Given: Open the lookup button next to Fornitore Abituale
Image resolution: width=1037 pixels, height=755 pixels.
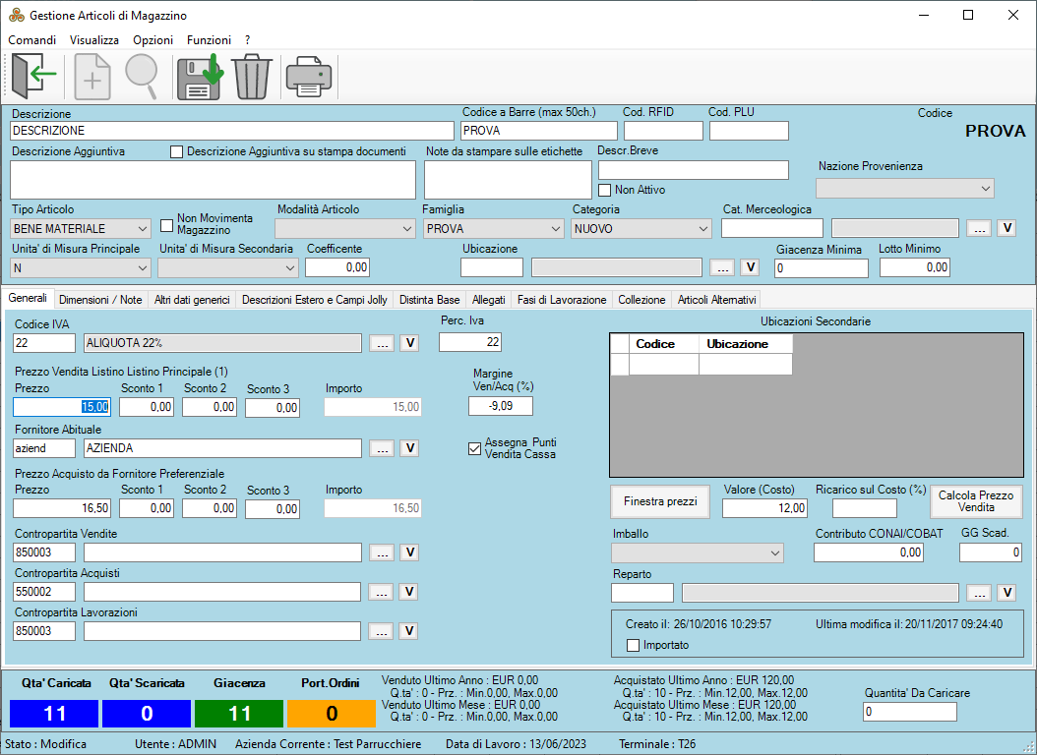Looking at the screenshot, I should [x=383, y=448].
